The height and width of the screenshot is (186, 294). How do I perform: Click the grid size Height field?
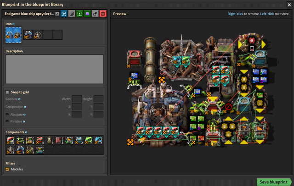[x=99, y=99]
